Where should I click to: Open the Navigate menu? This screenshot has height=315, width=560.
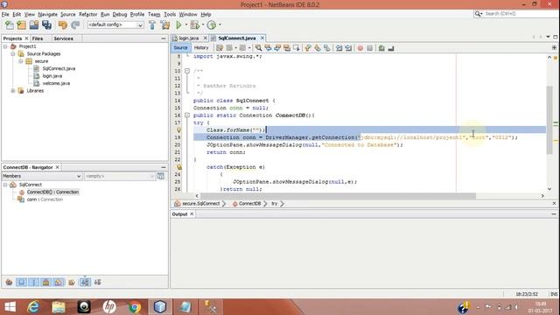[47, 14]
